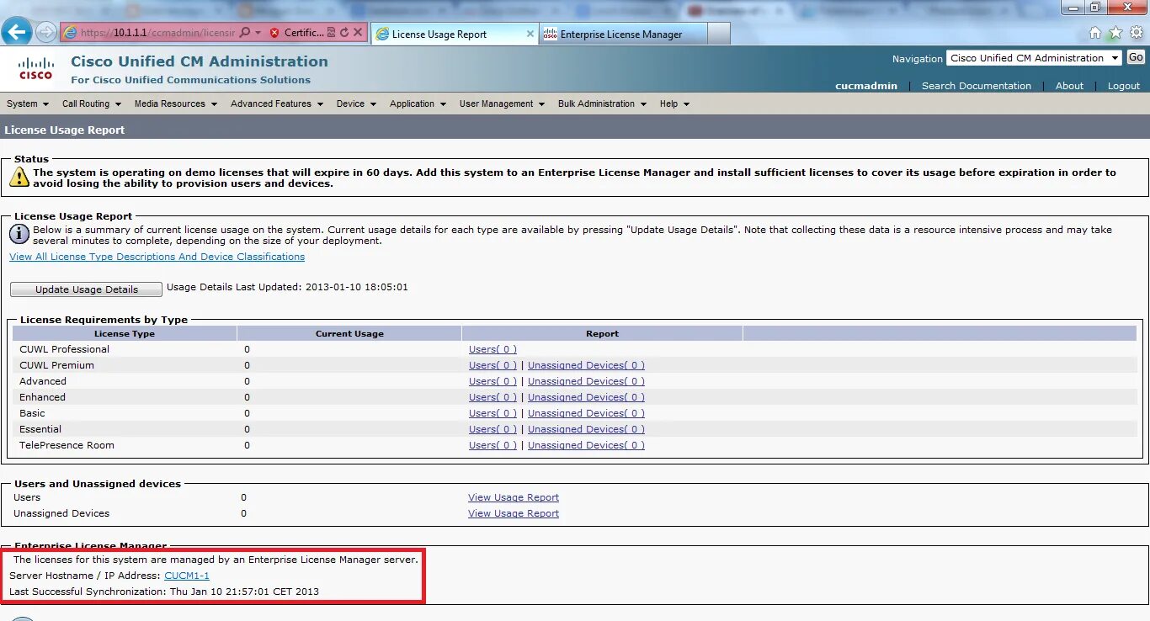The image size is (1150, 621).
Task: Click the Usage Details Last Updated timestamp
Action: click(356, 287)
